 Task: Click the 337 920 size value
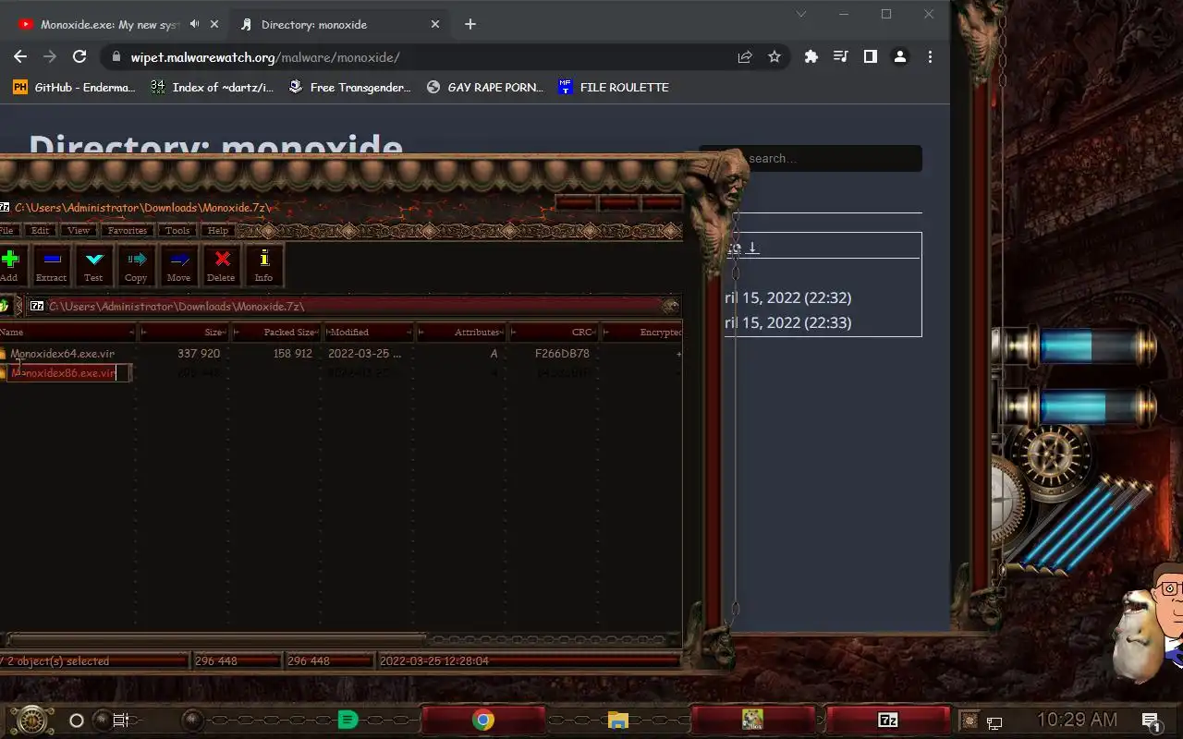point(199,354)
